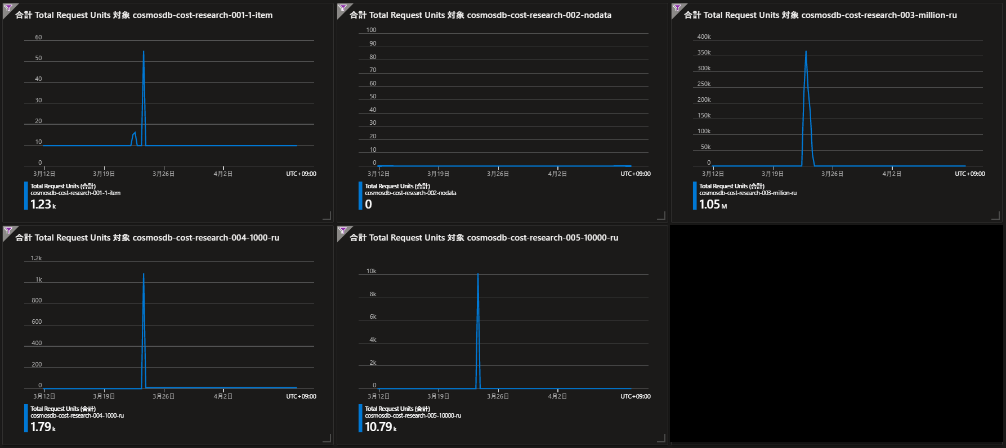Click the spike peak in 004-1000-ru chart

[144, 274]
